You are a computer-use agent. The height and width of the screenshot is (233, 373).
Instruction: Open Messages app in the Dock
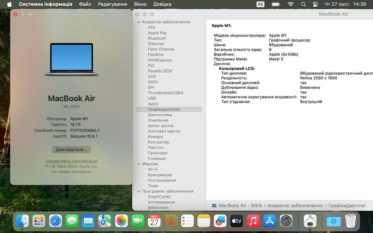72,221
